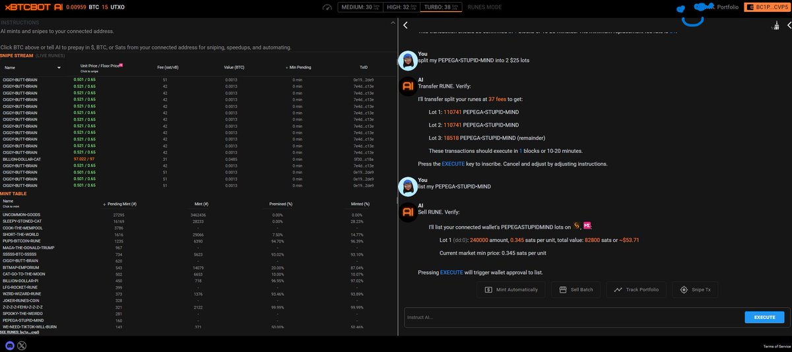Image resolution: width=792 pixels, height=352 pixels.
Task: Click the user avatar beside split message
Action: pos(407,59)
